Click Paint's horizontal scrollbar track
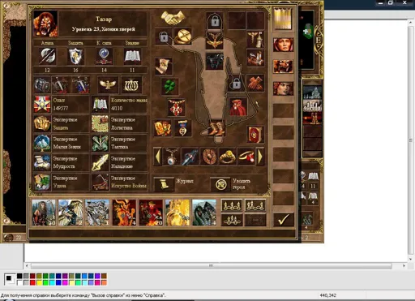The image size is (415, 301). [x=211, y=266]
